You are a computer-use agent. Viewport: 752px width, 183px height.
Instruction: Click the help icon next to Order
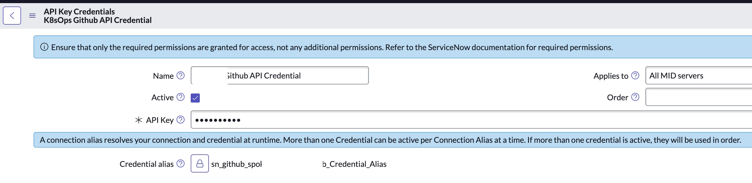(635, 97)
